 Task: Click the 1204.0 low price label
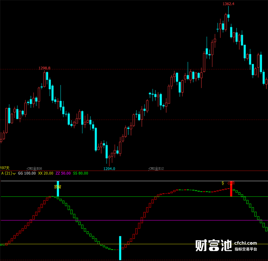point(109,169)
